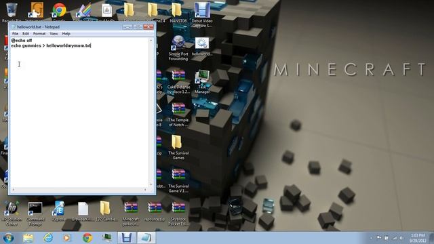
Task: Click the '@echo off' line in Notepad
Action: click(x=22, y=41)
